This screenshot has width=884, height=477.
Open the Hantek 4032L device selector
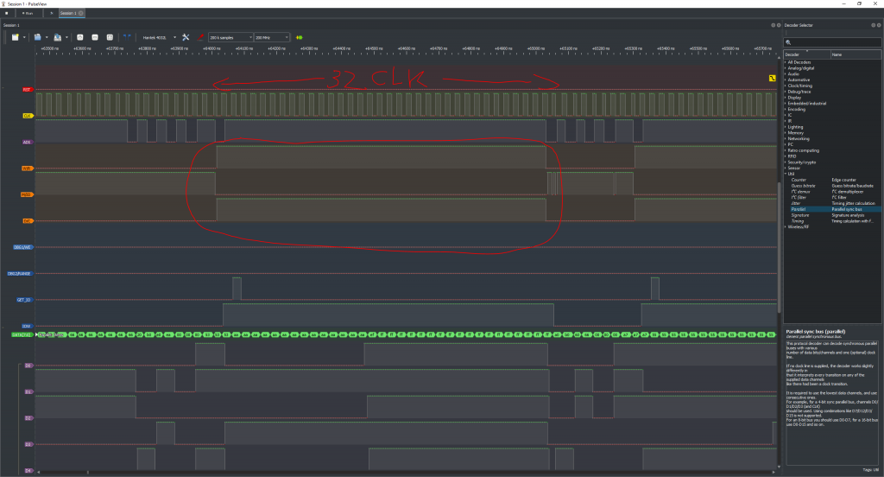coord(159,37)
